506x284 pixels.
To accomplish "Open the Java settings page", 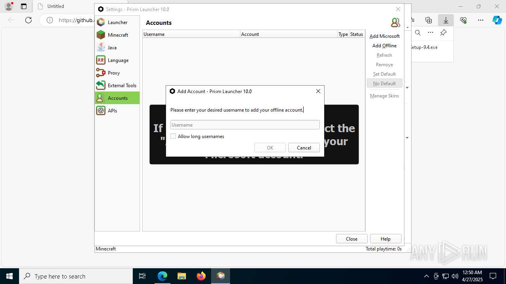I will point(117,48).
